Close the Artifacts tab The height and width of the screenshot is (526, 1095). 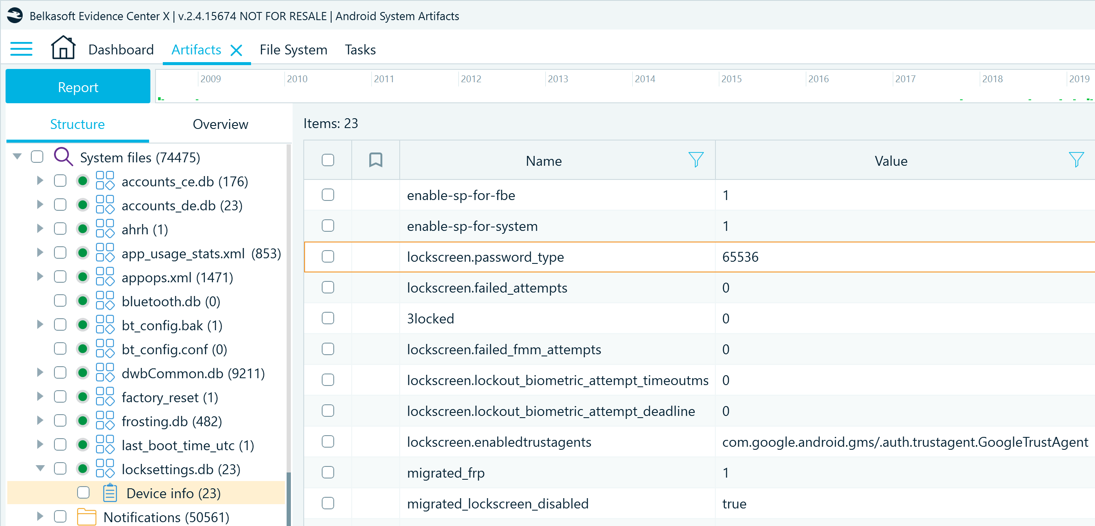tap(236, 51)
